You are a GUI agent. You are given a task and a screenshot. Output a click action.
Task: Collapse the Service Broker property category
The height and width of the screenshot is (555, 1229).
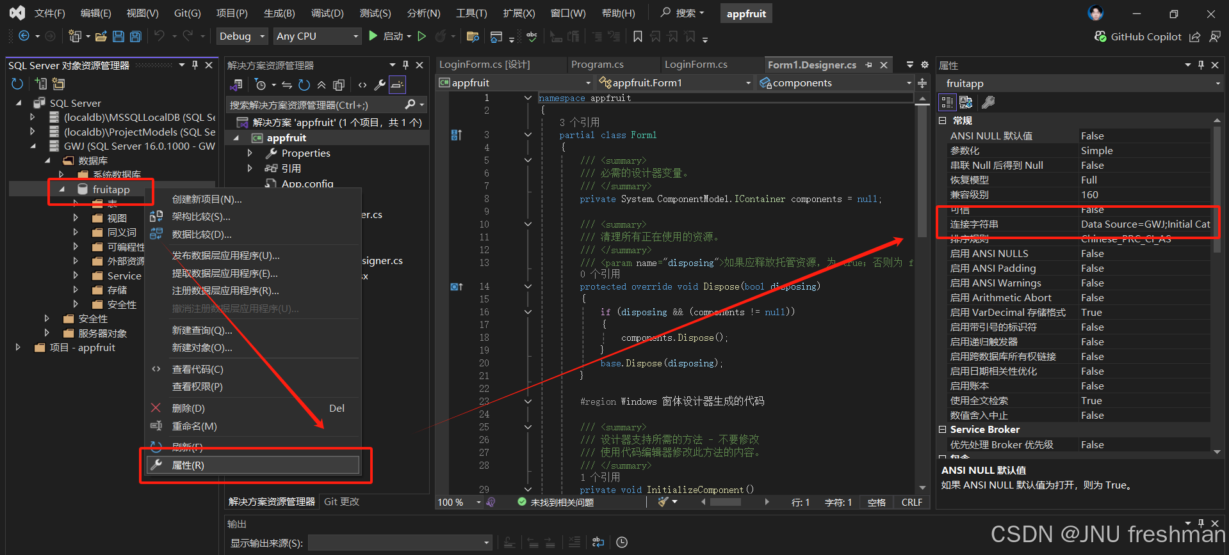point(943,429)
